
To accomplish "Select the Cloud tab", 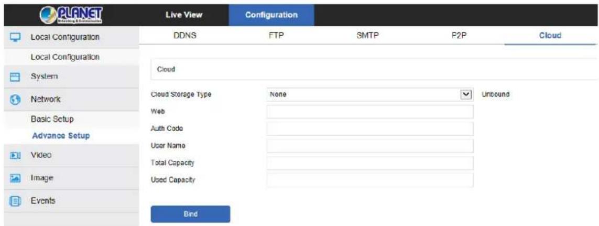I will pos(550,36).
